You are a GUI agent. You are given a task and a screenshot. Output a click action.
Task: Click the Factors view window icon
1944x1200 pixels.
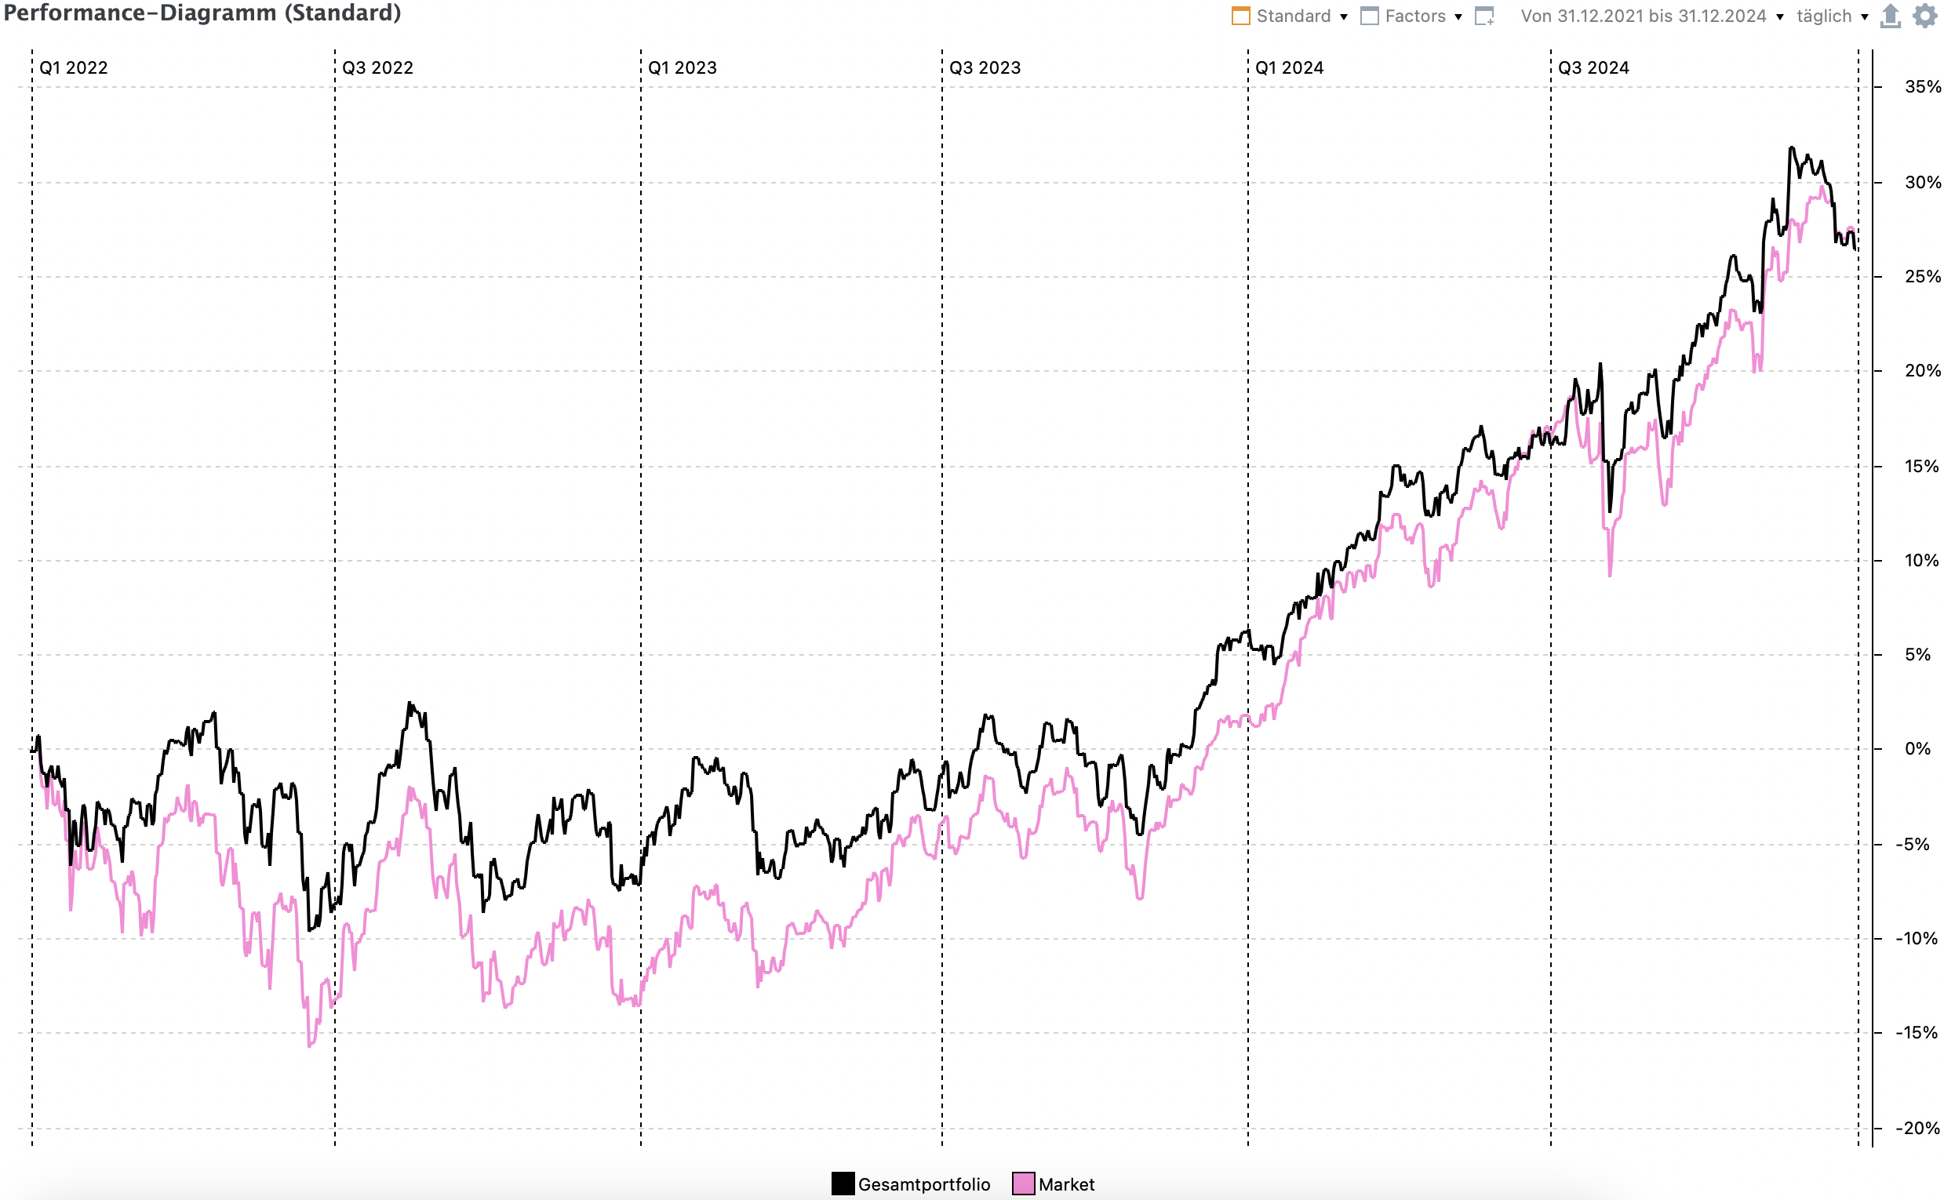point(1368,16)
